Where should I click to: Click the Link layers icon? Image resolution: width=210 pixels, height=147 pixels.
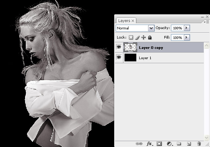(x=139, y=144)
